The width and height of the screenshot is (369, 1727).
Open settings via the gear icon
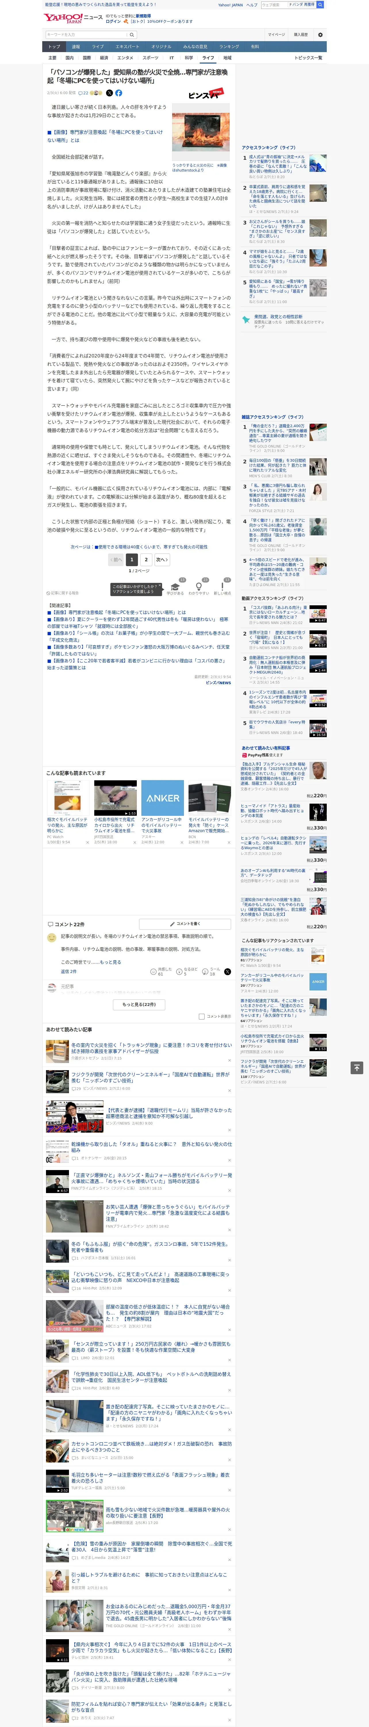click(320, 34)
